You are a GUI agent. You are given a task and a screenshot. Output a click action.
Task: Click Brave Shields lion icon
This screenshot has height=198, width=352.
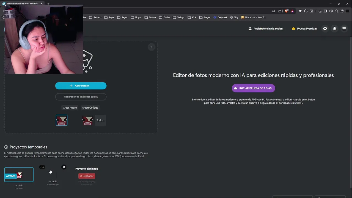coord(286,11)
